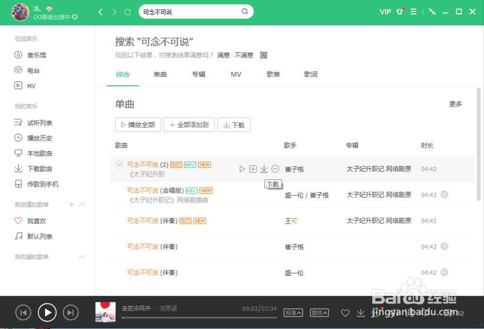
Task: Collapse the 我创建的歌单 section
Action: point(82,205)
